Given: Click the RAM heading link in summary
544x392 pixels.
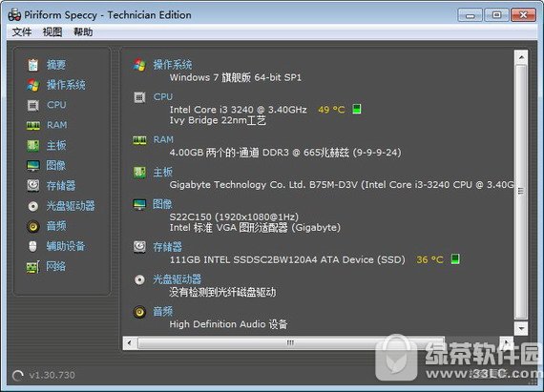Looking at the screenshot, I should click(x=163, y=139).
